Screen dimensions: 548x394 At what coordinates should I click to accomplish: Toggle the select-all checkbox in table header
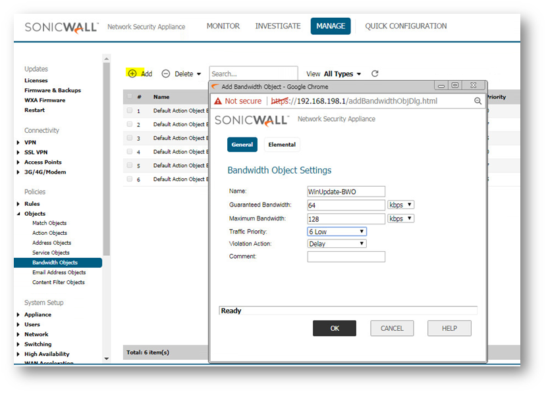(x=130, y=97)
